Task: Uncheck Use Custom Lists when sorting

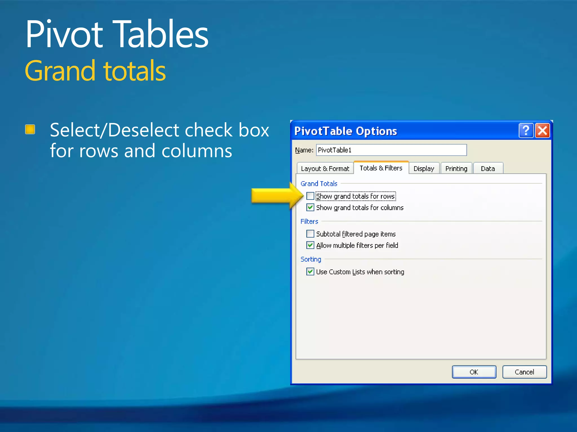Action: point(310,272)
